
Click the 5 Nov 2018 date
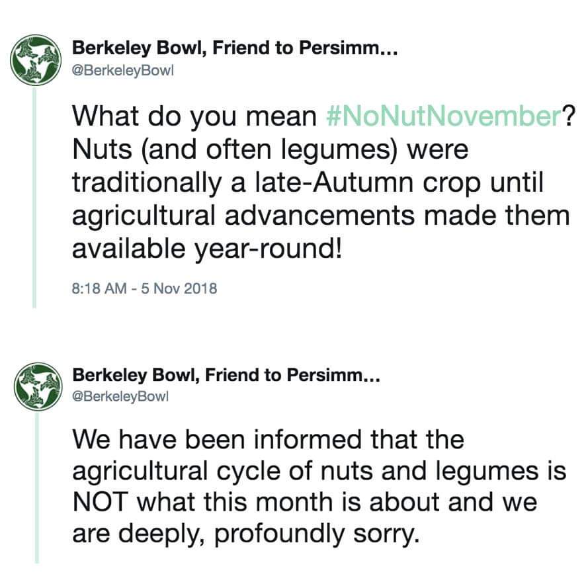tap(179, 288)
